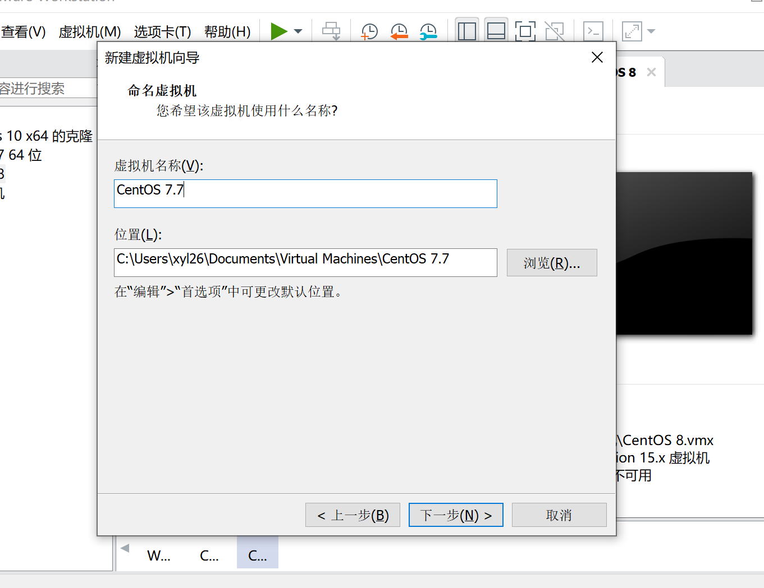Viewport: 764px width, 588px height.
Task: Cancel the new virtual machine wizard
Action: click(559, 515)
